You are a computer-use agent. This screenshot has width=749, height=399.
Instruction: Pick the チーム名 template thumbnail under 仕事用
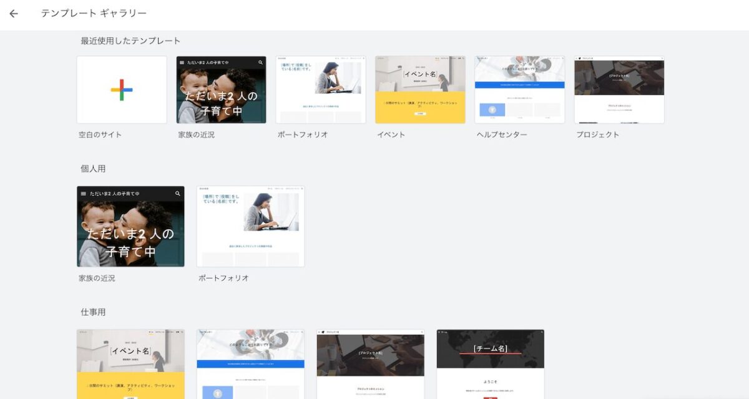(490, 364)
